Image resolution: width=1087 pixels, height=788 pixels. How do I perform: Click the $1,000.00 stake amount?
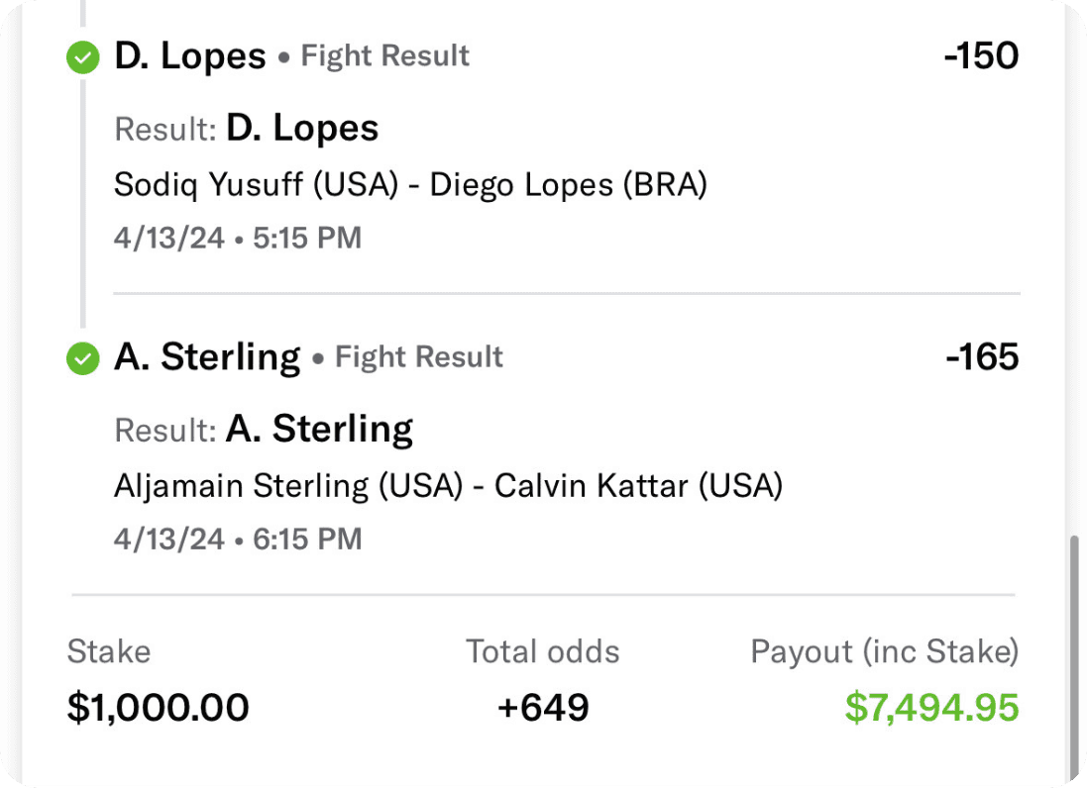point(159,708)
